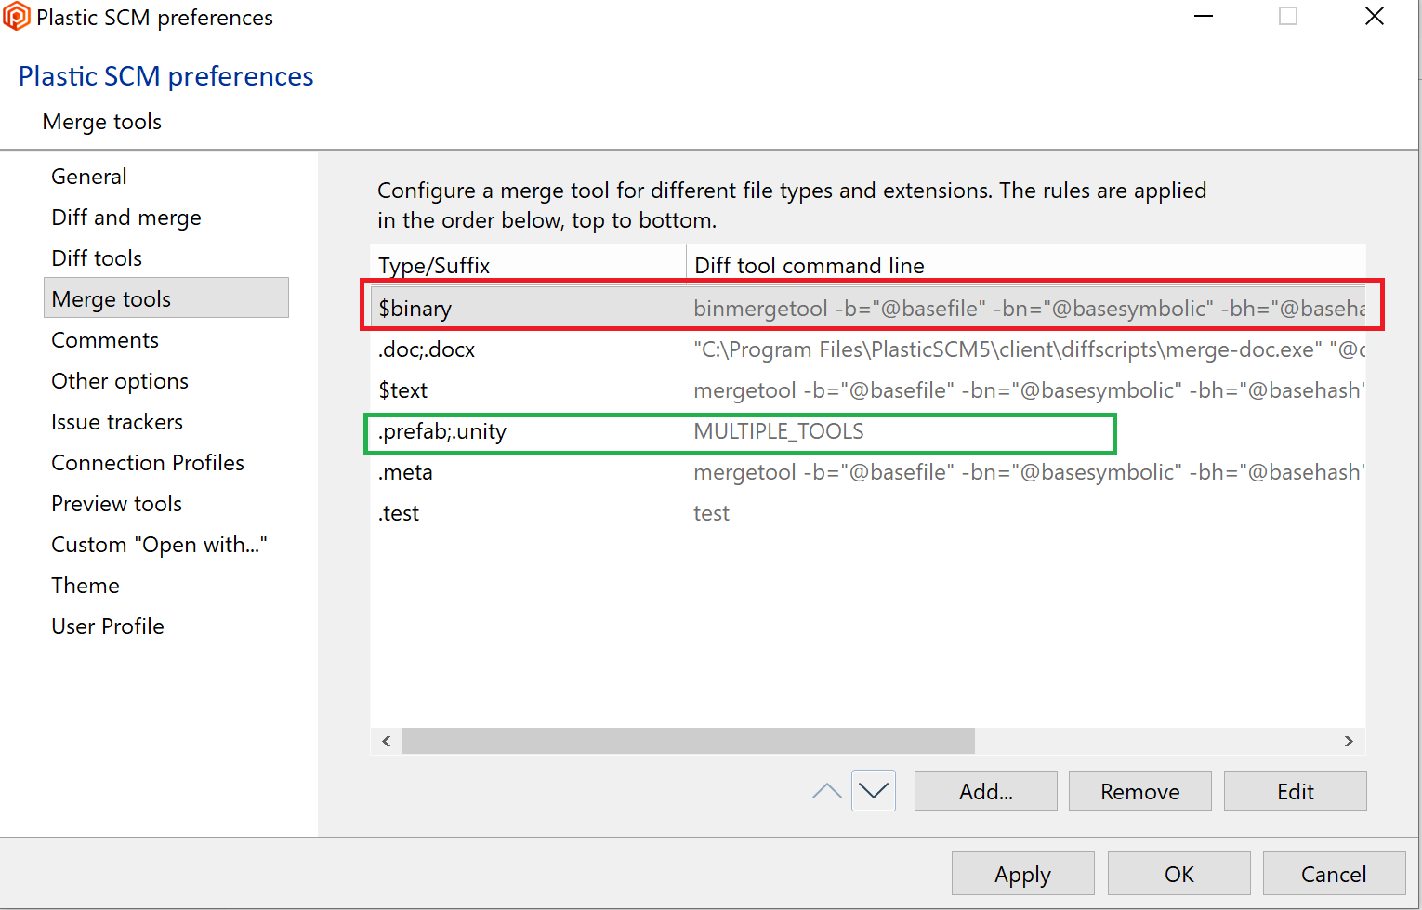
Task: Confirm preferences with OK
Action: pyautogui.click(x=1178, y=874)
